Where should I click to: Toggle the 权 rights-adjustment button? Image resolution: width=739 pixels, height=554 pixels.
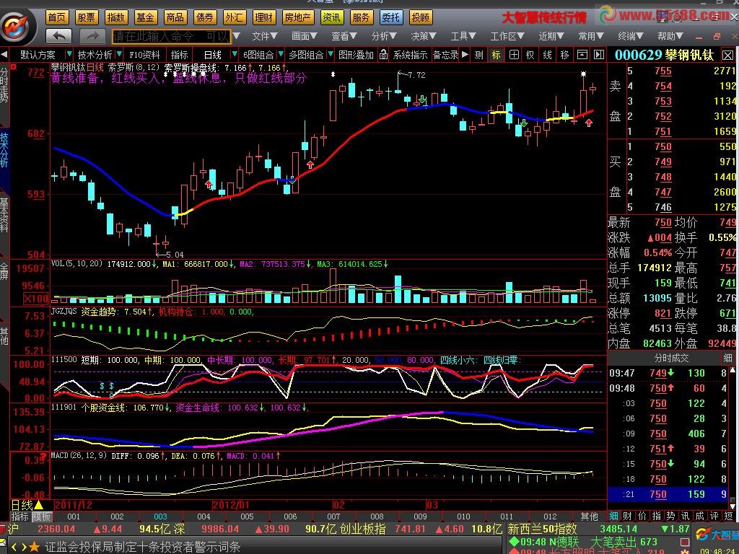(530, 55)
